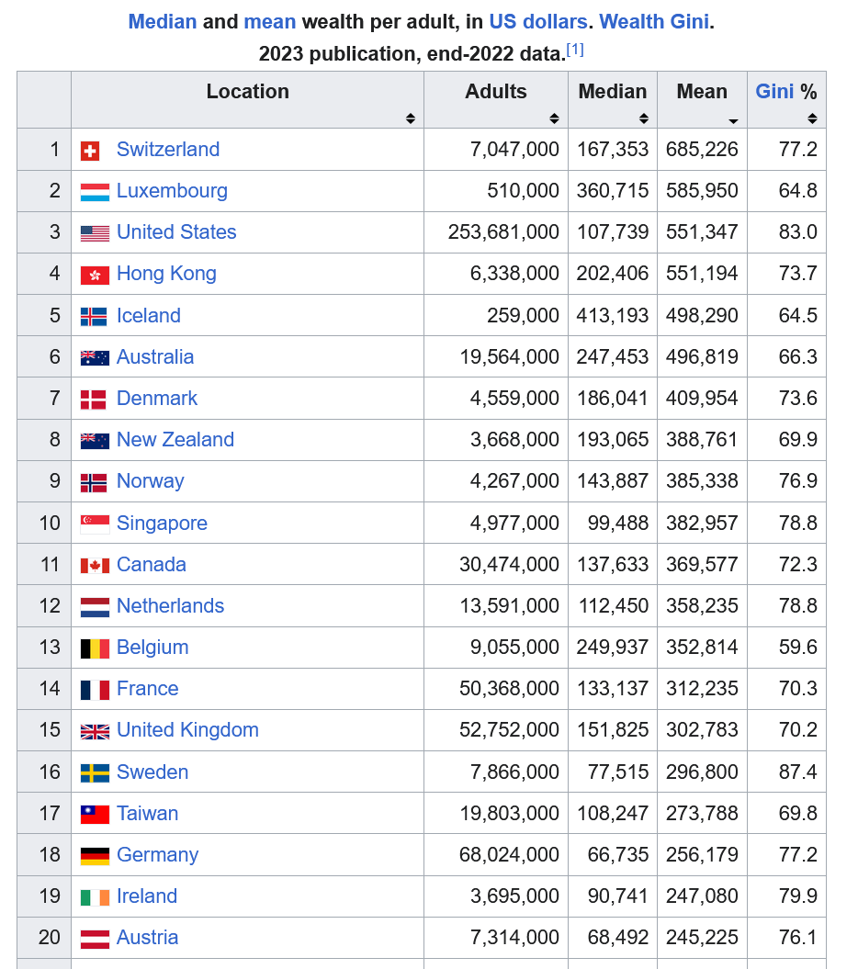Click the Switzerland flag icon
This screenshot has height=969, width=858.
point(90,151)
